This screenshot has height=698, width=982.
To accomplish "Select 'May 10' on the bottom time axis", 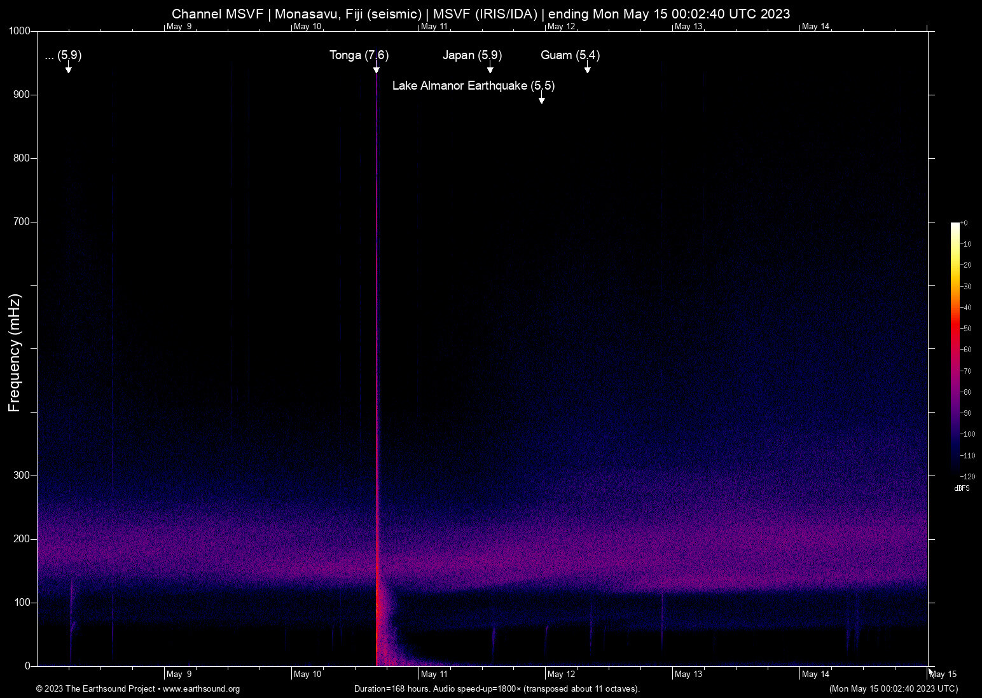I will click(x=308, y=674).
